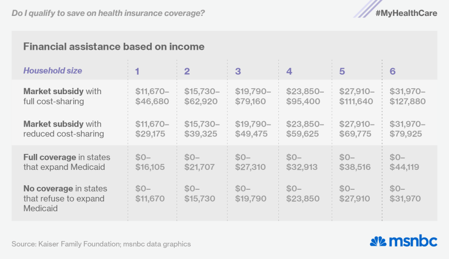This screenshot has height=259, width=449.
Task: Select household size column 6 header
Action: (x=393, y=71)
